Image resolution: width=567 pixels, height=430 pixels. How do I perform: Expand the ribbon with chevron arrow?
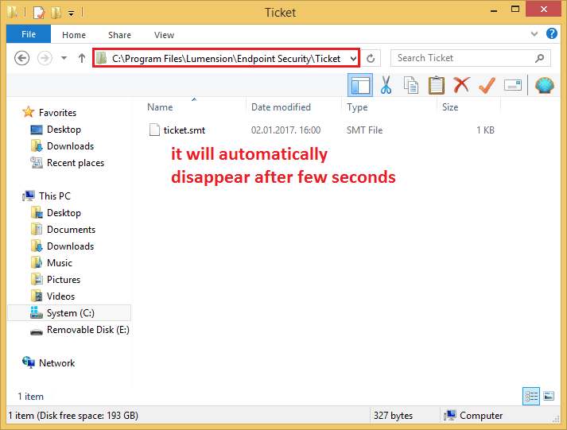534,34
